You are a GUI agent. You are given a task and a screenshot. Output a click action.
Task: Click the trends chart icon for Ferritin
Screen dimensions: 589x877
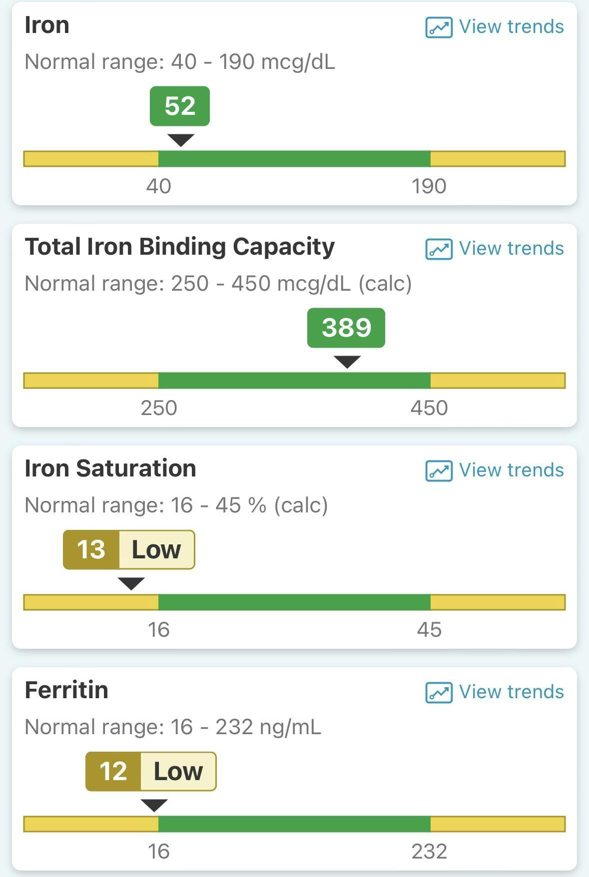(439, 693)
